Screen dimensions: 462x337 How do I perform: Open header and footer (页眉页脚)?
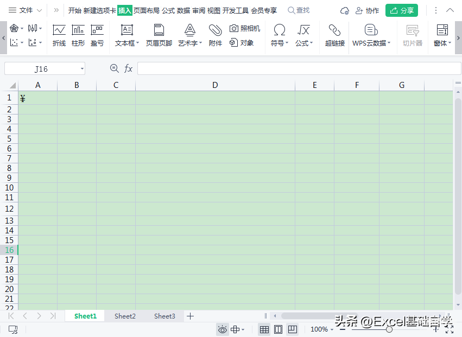159,36
